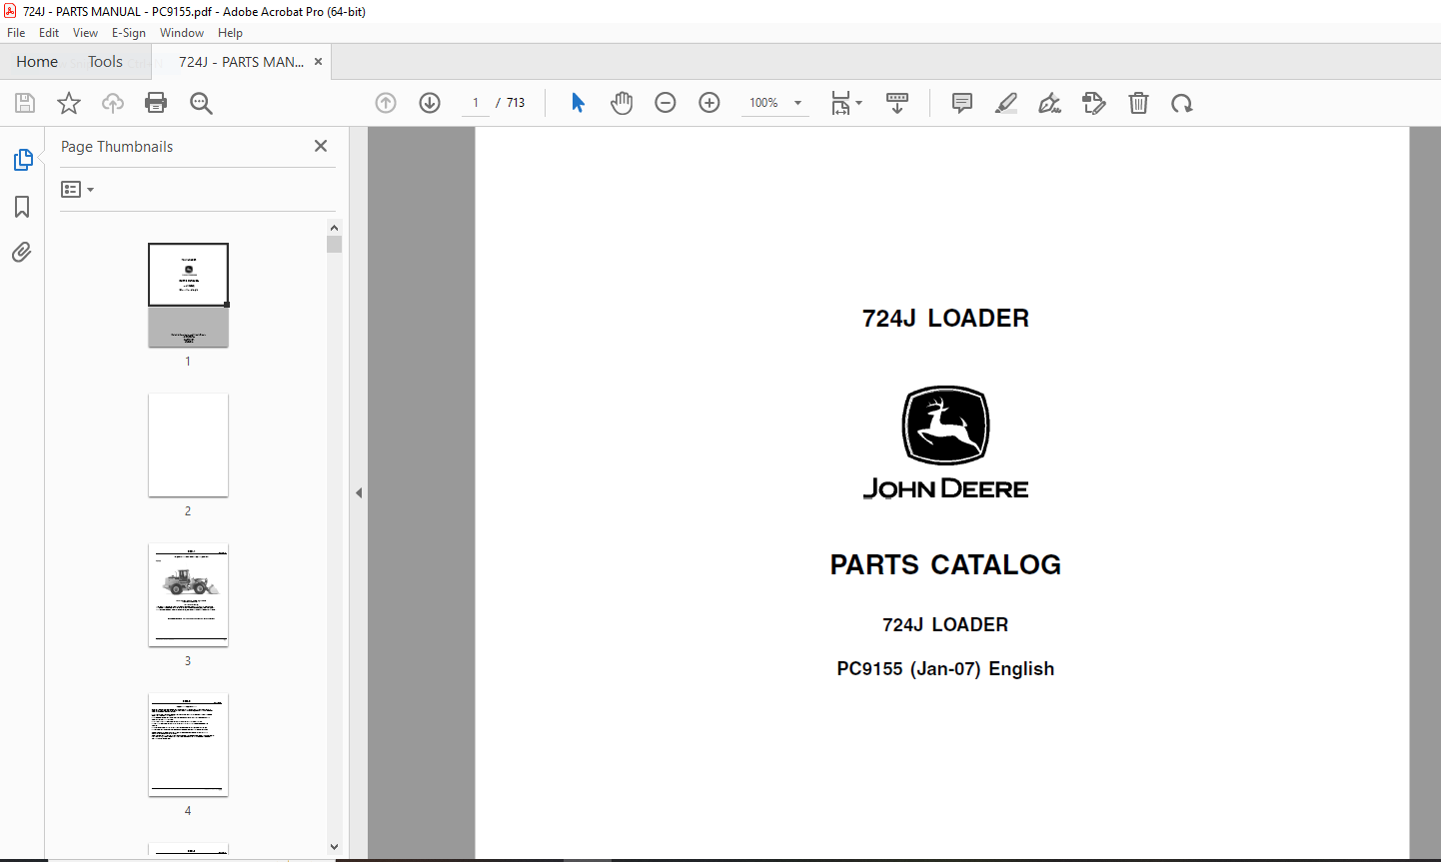Add the document to starred files
Screen dimensions: 1441x862
point(69,103)
